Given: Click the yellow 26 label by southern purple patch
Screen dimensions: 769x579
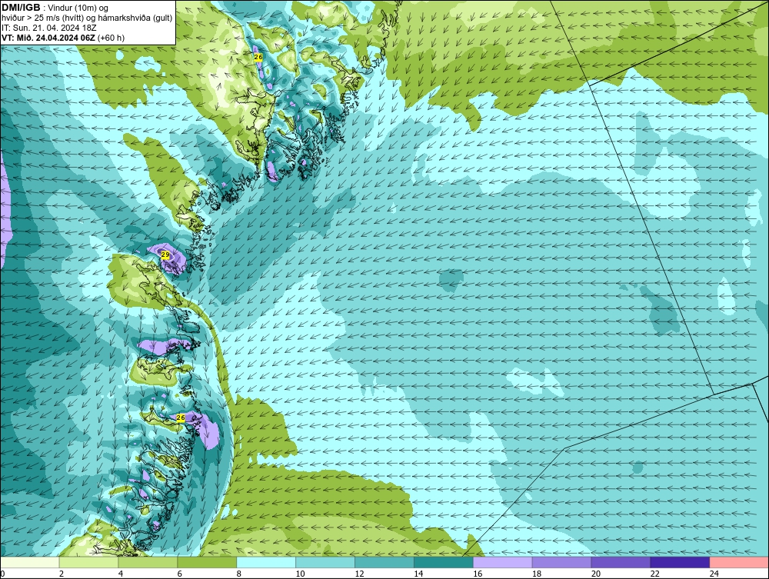Looking at the screenshot, I should tap(181, 418).
